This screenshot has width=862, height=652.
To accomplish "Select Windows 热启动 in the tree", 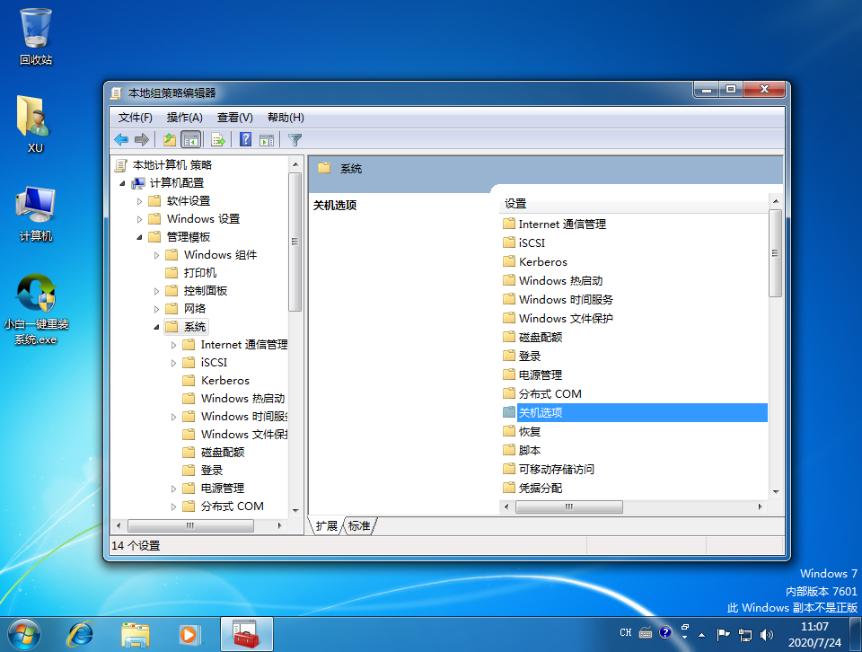I will click(234, 399).
